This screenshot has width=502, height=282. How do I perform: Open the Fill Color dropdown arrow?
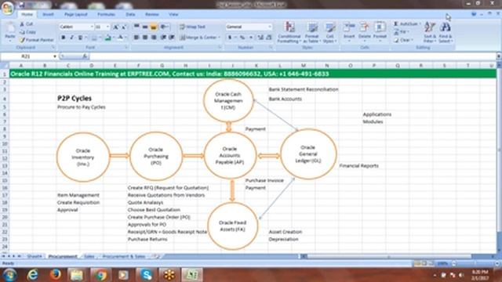113,38
